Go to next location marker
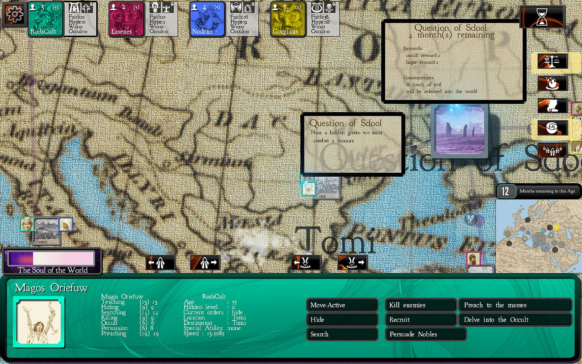The width and height of the screenshot is (582, 364). pos(352,263)
